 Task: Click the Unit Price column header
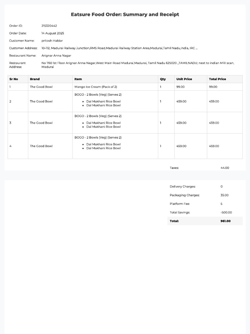click(184, 79)
